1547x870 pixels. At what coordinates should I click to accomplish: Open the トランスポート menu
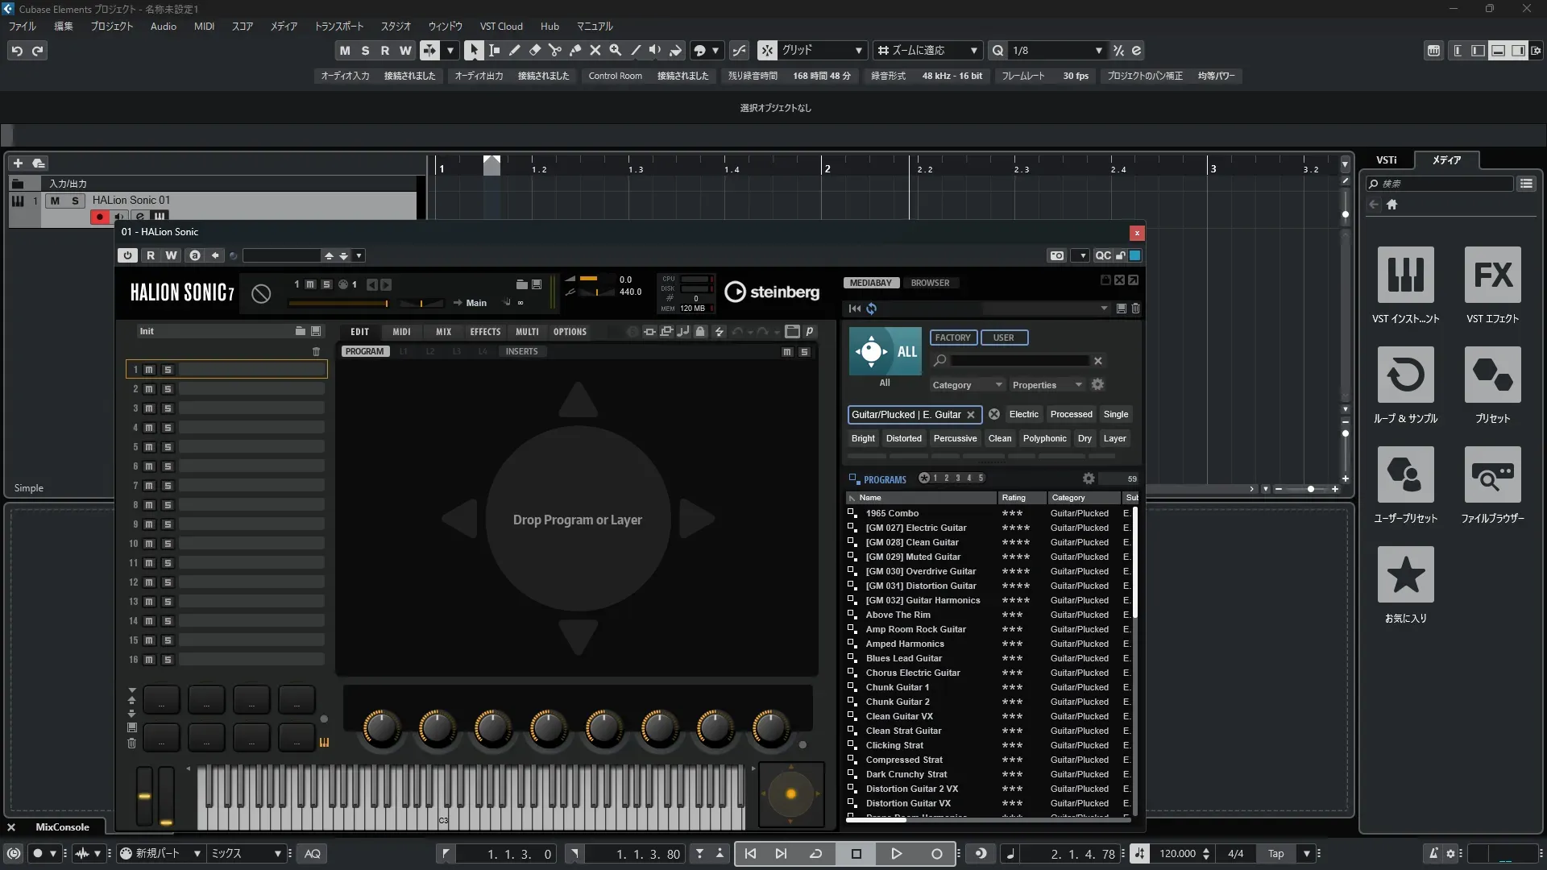(x=338, y=26)
